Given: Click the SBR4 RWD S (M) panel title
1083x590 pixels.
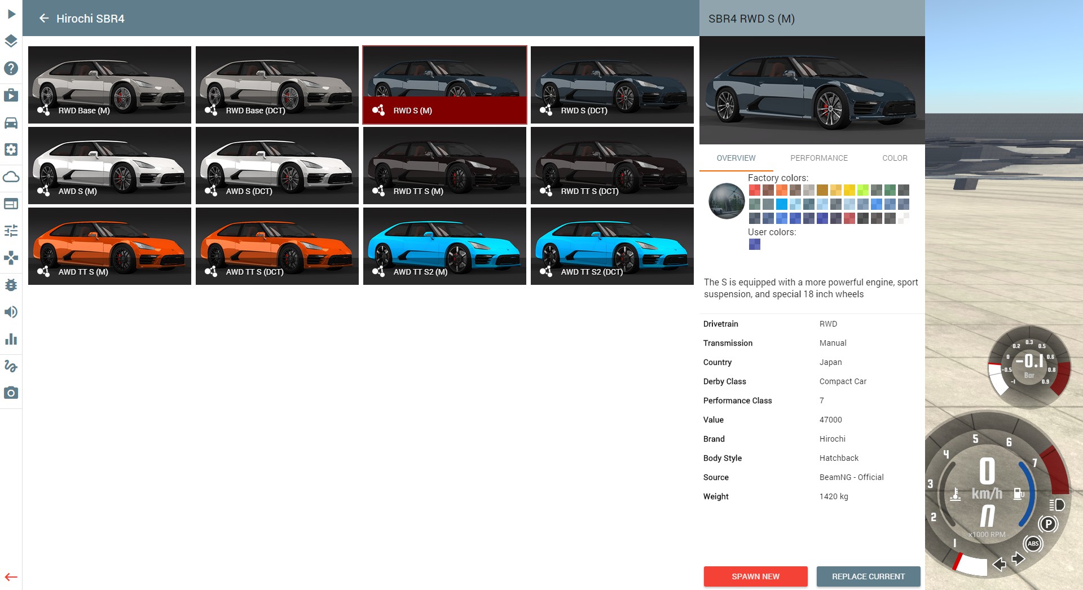Looking at the screenshot, I should click(x=751, y=19).
